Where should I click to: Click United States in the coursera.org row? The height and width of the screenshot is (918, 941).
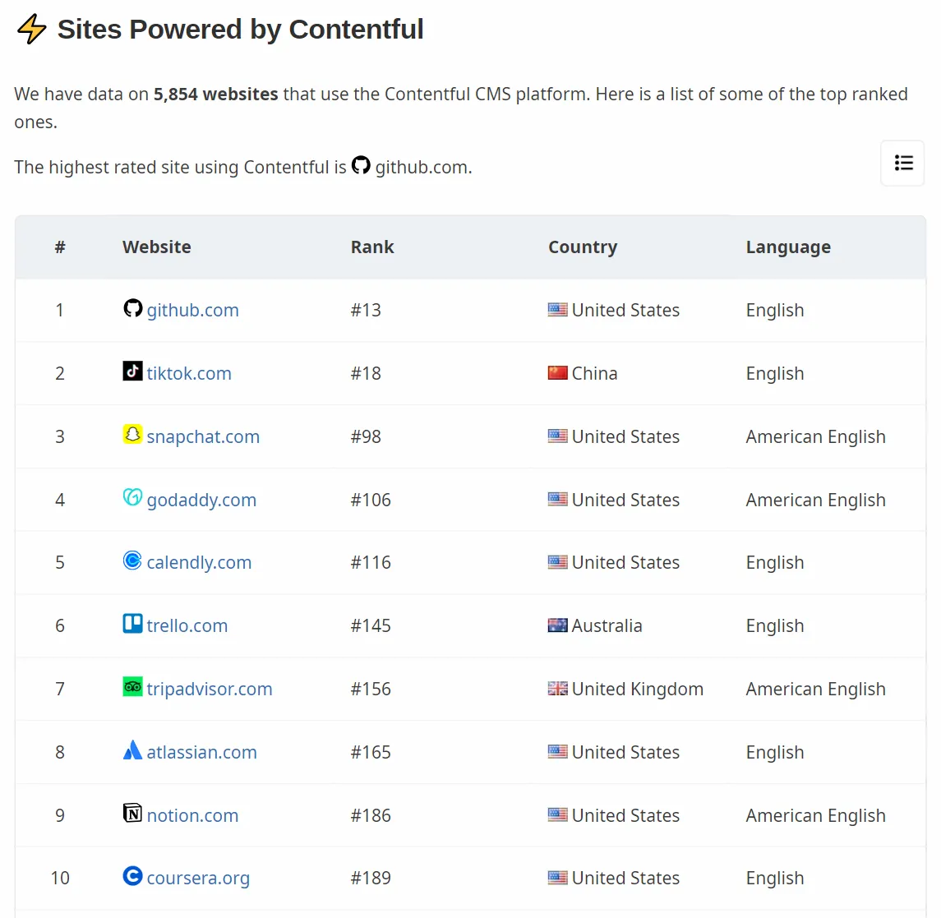point(625,878)
